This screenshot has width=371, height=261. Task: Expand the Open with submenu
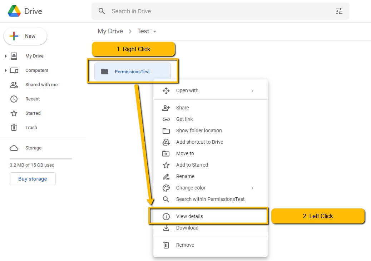[x=252, y=91]
